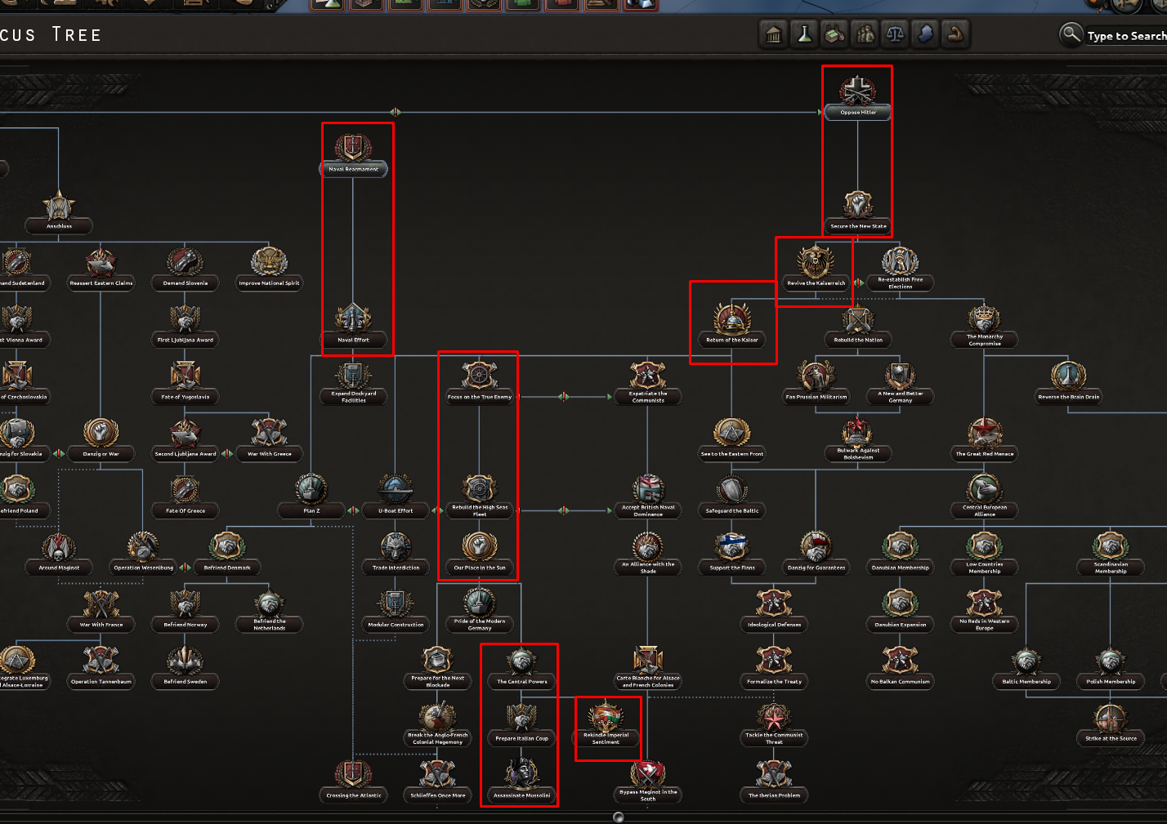Select the U-Boat Effort focus
This screenshot has height=824, width=1167.
(396, 496)
